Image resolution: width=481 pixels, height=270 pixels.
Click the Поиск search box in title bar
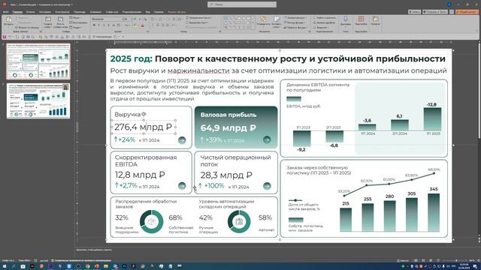pos(242,4)
